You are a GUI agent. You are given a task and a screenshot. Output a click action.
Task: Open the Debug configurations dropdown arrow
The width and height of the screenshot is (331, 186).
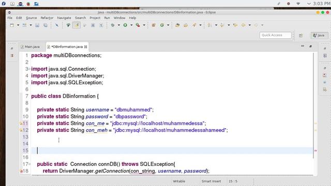pos(119,25)
